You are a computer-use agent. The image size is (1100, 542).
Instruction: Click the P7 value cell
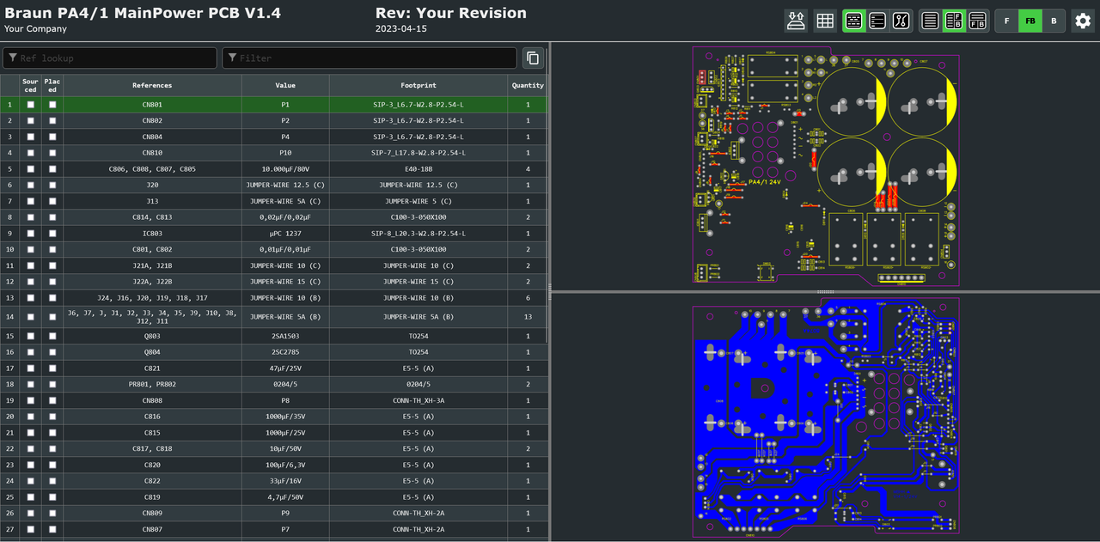pyautogui.click(x=285, y=529)
